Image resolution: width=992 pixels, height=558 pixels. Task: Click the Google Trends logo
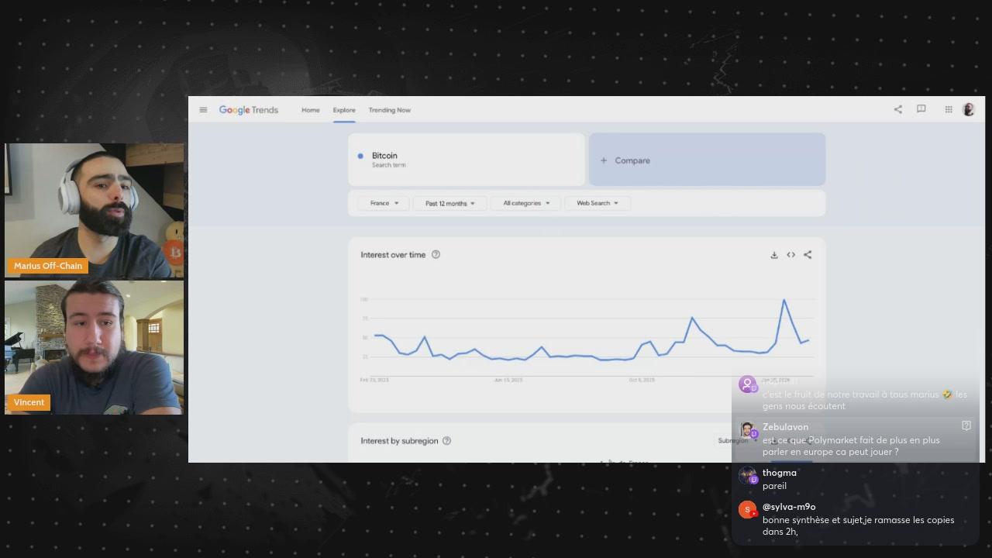click(x=249, y=110)
